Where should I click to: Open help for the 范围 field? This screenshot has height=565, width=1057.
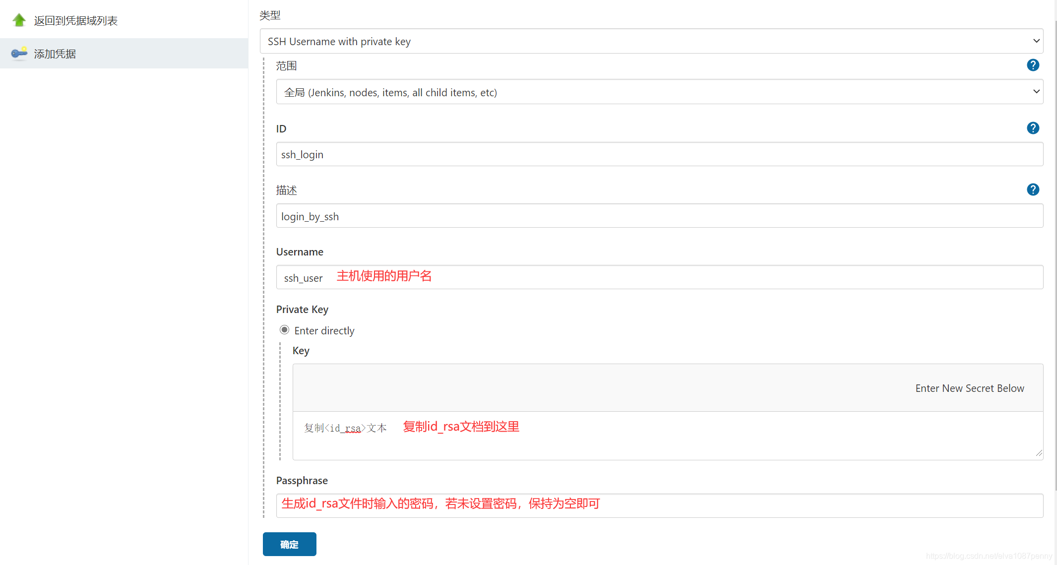tap(1033, 65)
